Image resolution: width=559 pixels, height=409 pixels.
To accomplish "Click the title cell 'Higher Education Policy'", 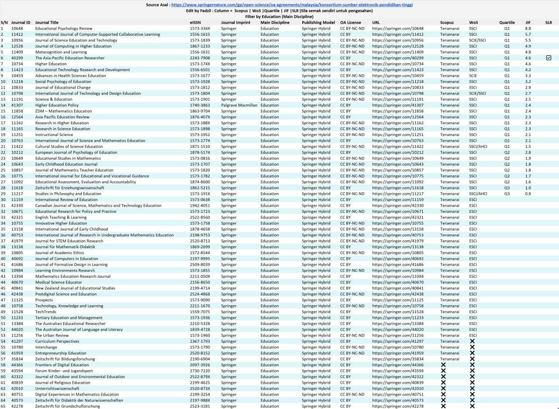I will 57,105.
